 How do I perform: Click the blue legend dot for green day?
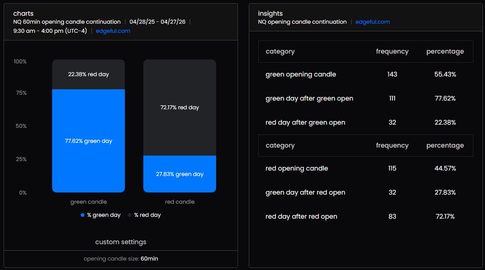click(83, 215)
